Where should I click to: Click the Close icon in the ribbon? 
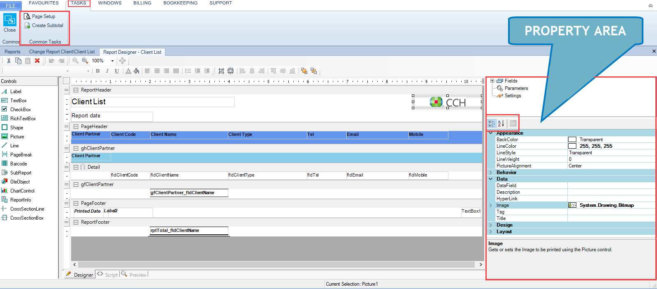10,20
